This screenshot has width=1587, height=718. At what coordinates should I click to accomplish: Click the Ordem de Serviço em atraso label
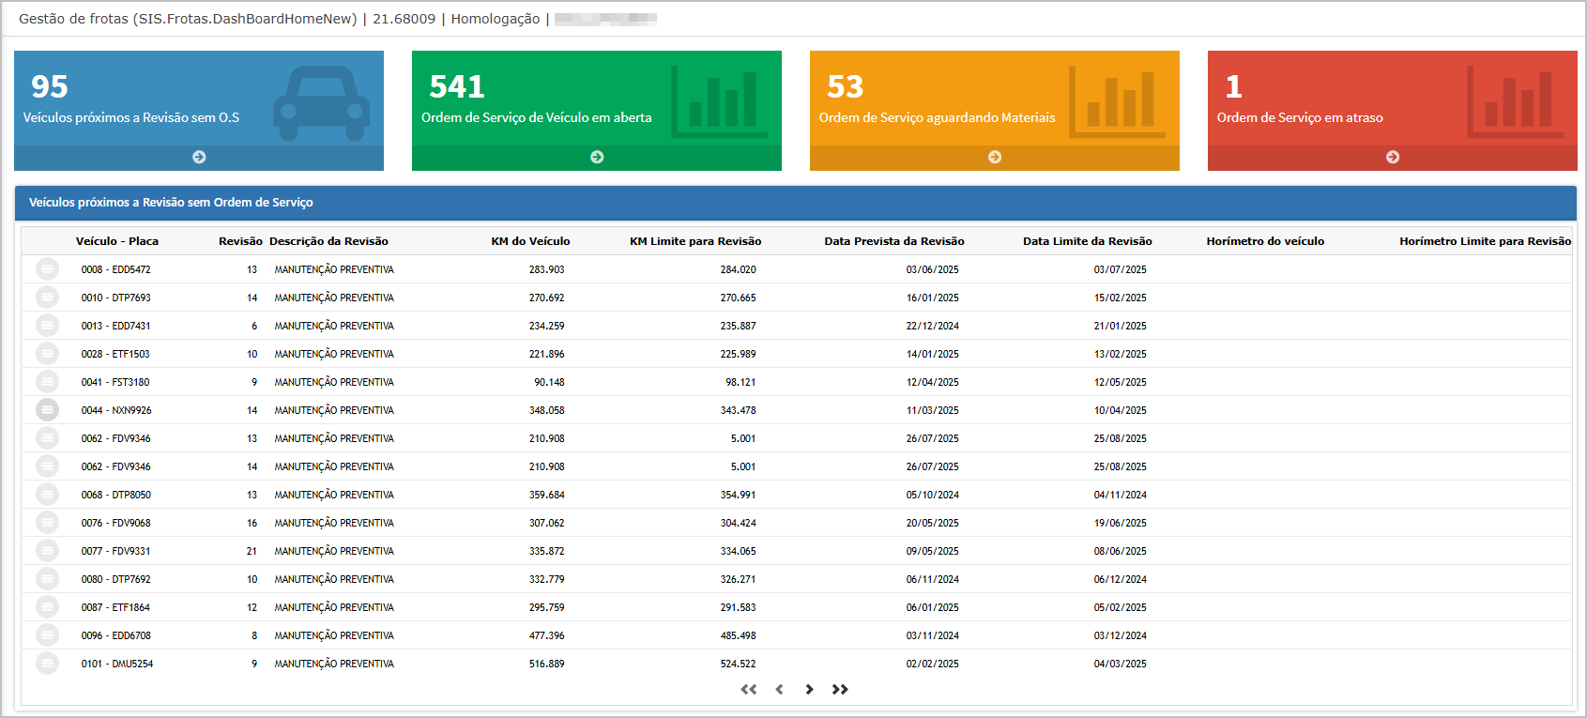point(1300,117)
